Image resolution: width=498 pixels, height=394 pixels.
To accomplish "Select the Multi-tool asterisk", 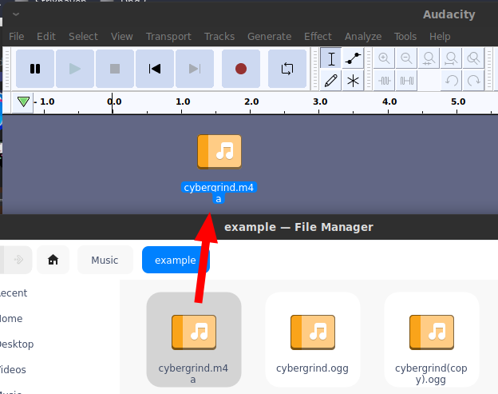I will tap(353, 81).
